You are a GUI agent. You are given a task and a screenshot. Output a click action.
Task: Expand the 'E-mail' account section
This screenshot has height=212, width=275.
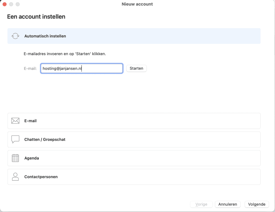coord(134,121)
